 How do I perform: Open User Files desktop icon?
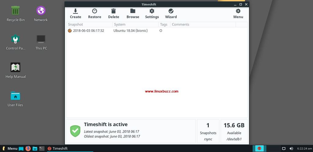click(x=15, y=99)
